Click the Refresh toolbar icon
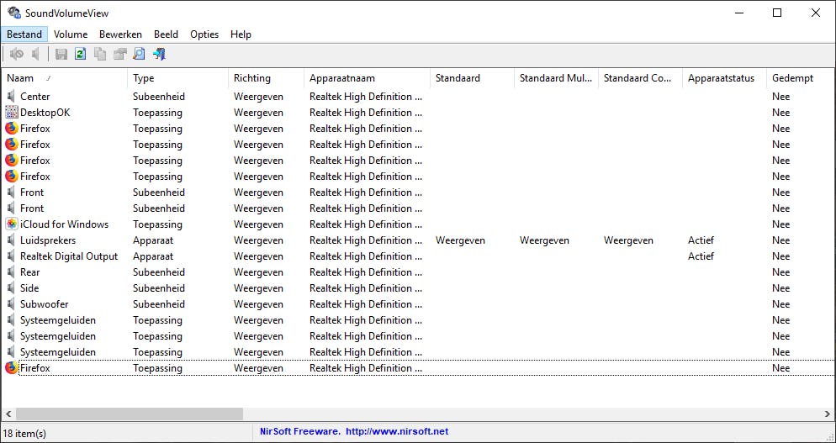This screenshot has width=836, height=443. pyautogui.click(x=81, y=54)
